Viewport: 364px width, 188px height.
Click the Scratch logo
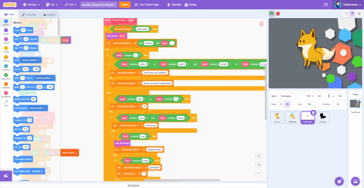tap(10, 5)
